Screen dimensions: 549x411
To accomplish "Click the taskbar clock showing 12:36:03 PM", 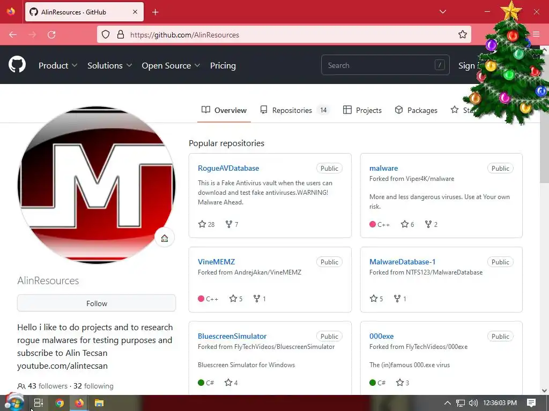I will [500, 403].
